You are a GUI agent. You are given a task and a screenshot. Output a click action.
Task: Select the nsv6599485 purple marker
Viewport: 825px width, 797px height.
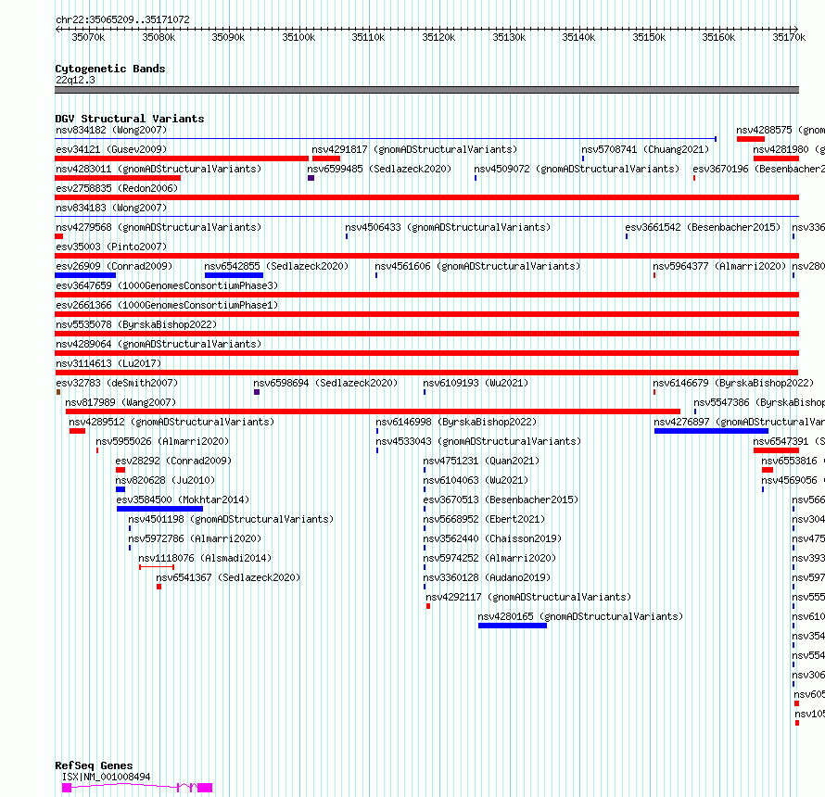[x=311, y=178]
